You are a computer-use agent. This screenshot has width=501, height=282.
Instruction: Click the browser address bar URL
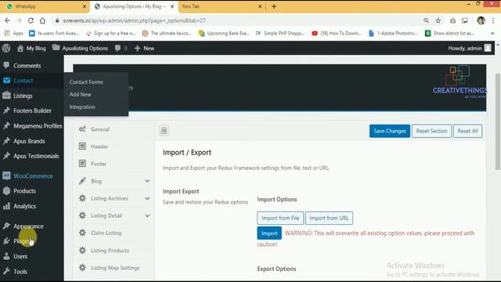tap(134, 20)
